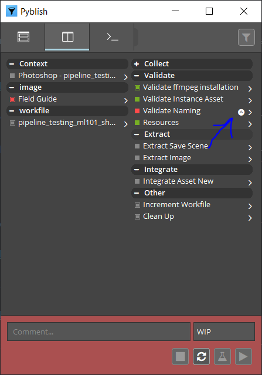
Task: Open the WIP intent dropdown
Action: point(224,332)
